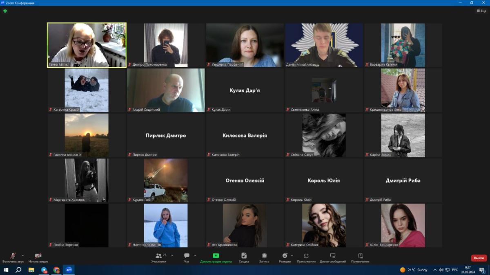This screenshot has height=275, width=490.
Task: Click large Кулак Дар'я name placeholder
Action: (245, 90)
